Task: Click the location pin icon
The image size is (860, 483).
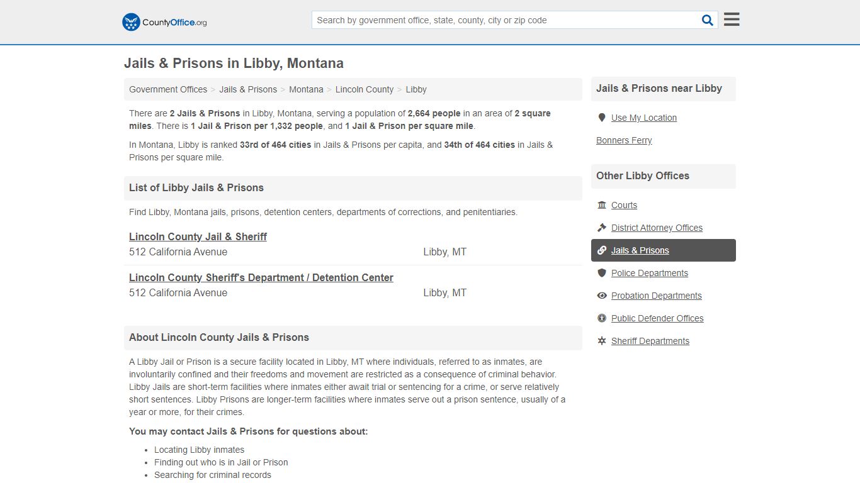Action: point(602,118)
